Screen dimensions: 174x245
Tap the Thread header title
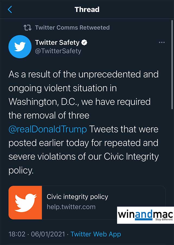click(87, 10)
